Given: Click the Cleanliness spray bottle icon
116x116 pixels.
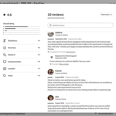Looking at the screenshot, I should pyautogui.click(x=4, y=41).
